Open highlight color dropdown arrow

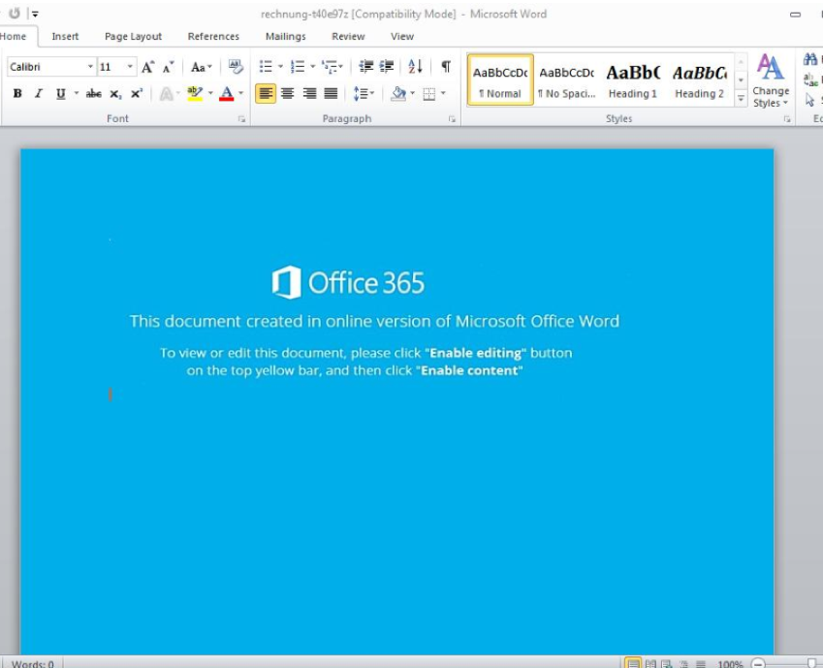click(x=210, y=93)
